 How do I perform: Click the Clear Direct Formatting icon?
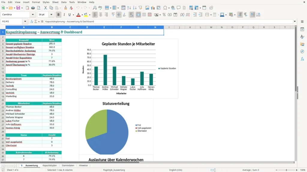tap(71, 8)
